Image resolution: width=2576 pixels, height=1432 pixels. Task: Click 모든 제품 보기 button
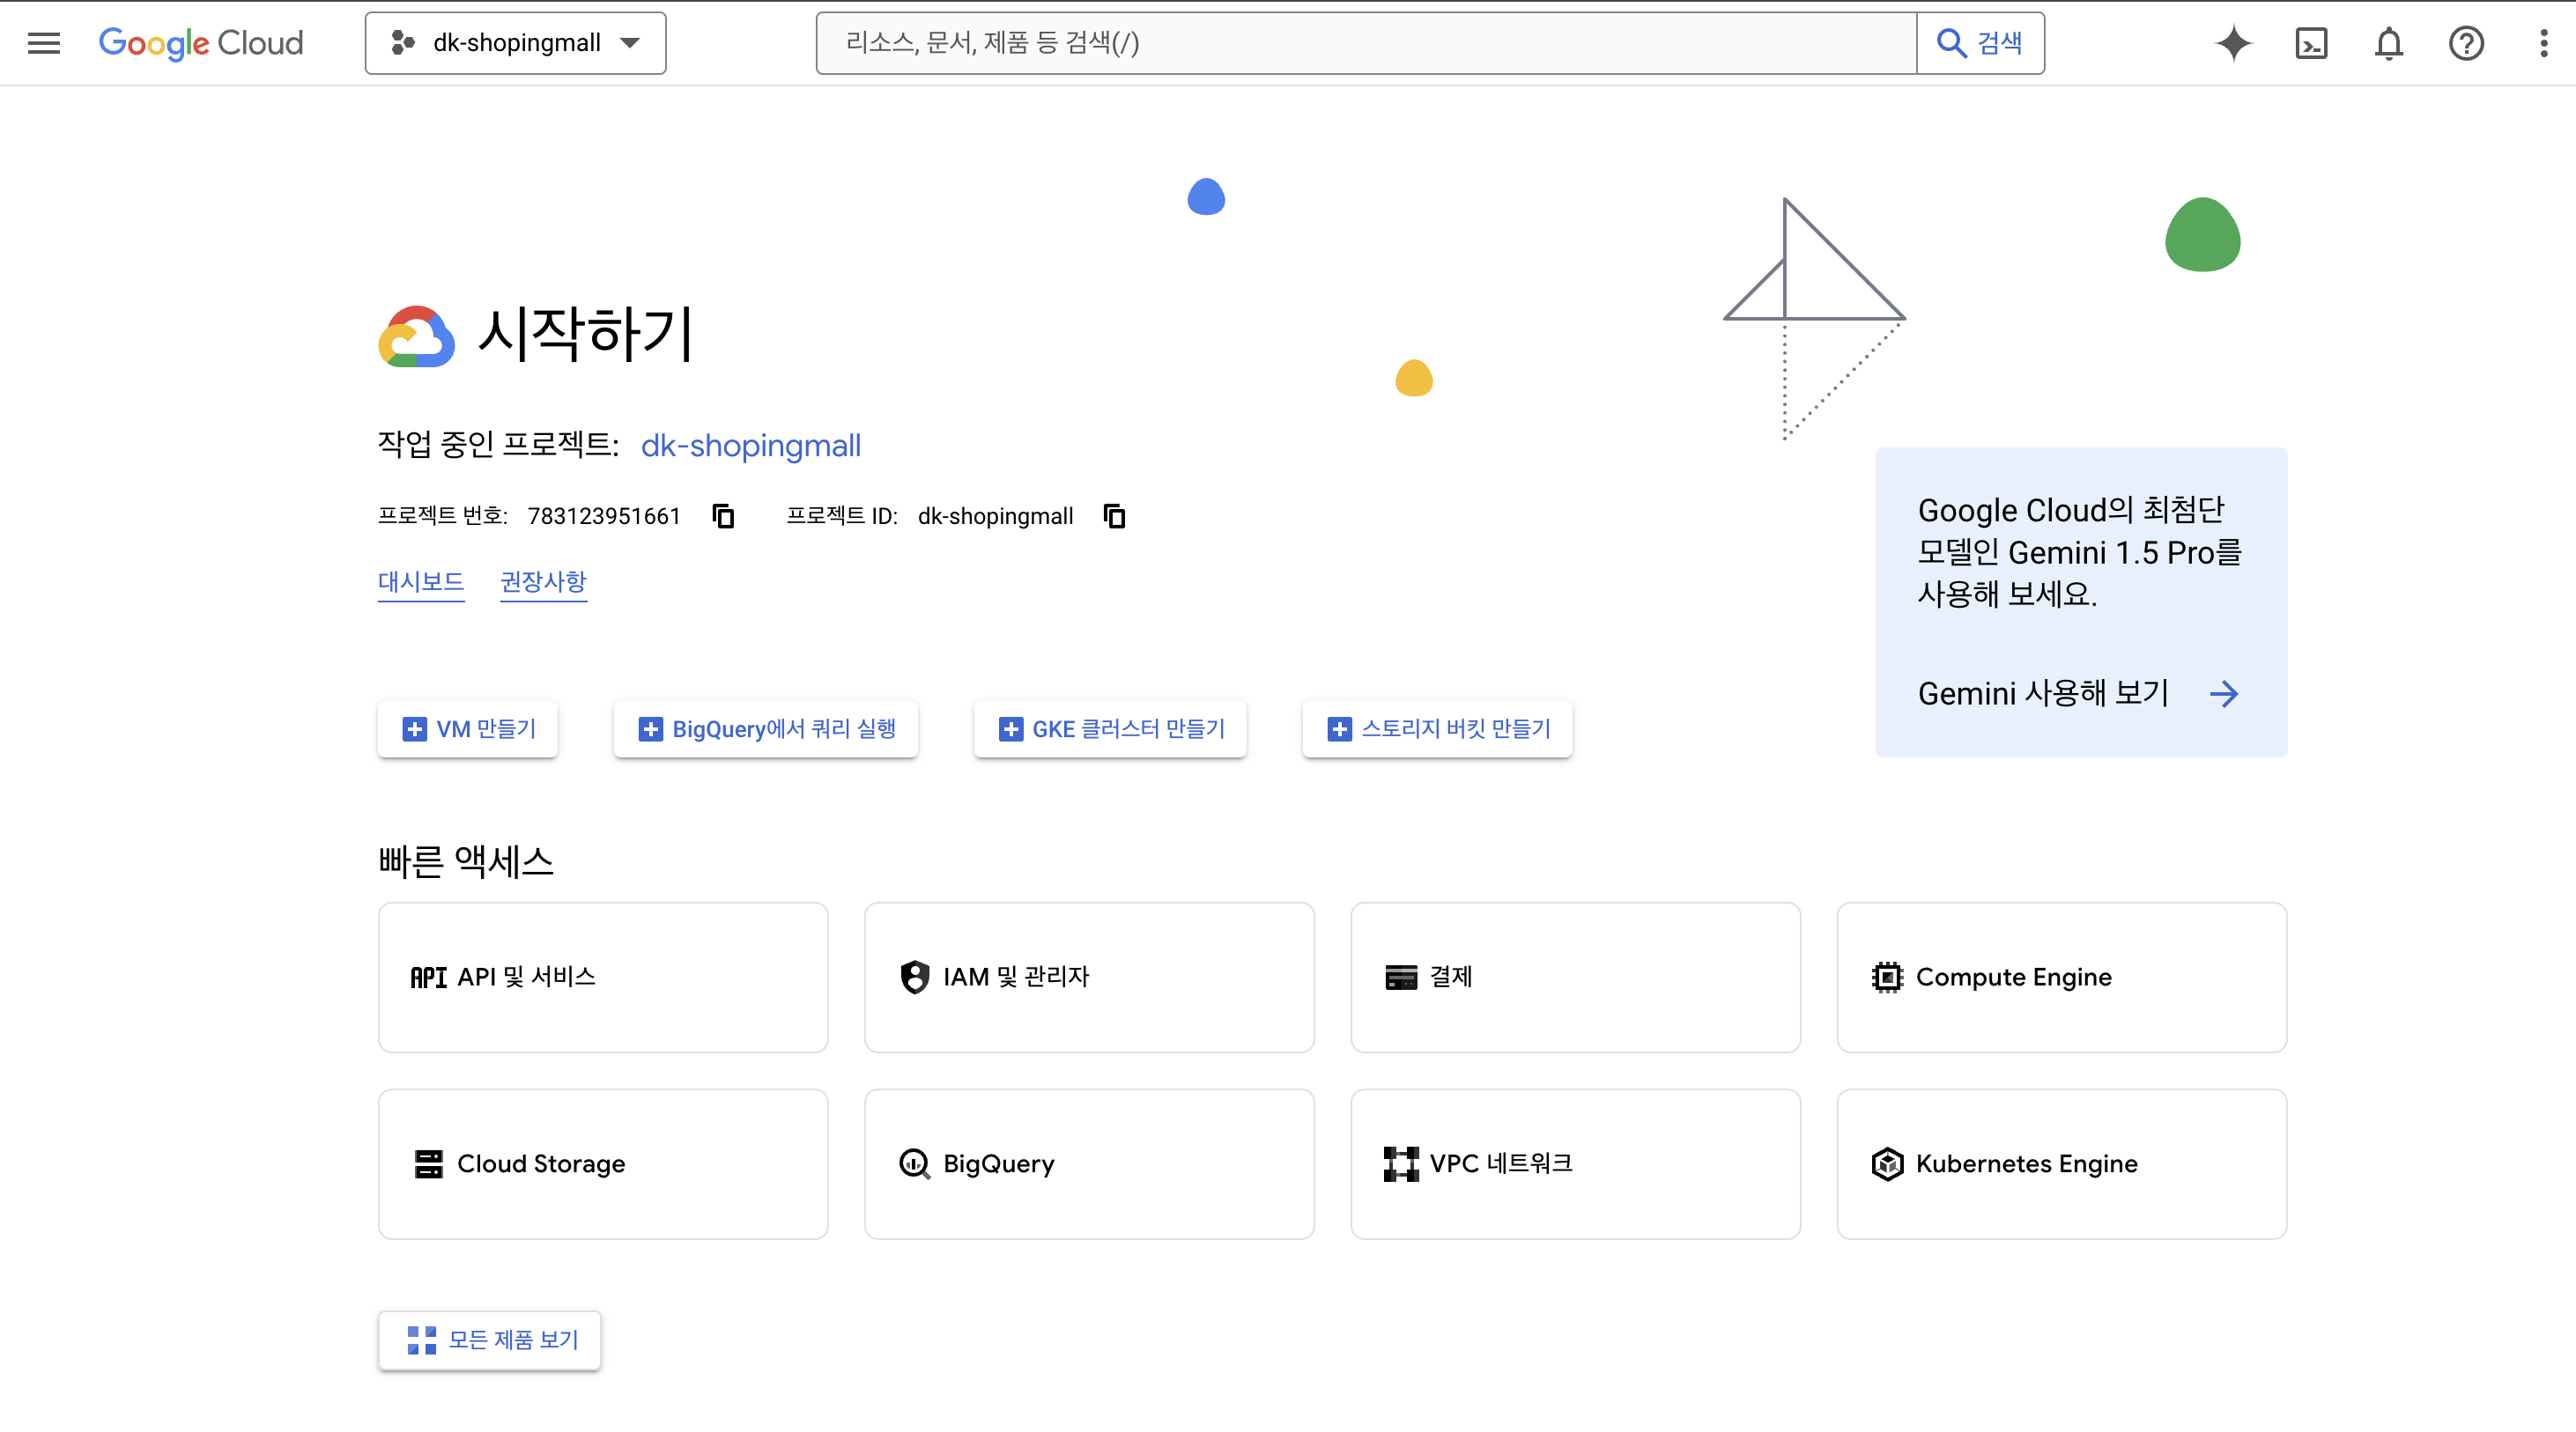pyautogui.click(x=490, y=1340)
